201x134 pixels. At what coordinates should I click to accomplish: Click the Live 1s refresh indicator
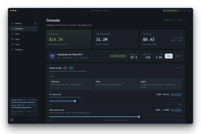tap(174, 20)
